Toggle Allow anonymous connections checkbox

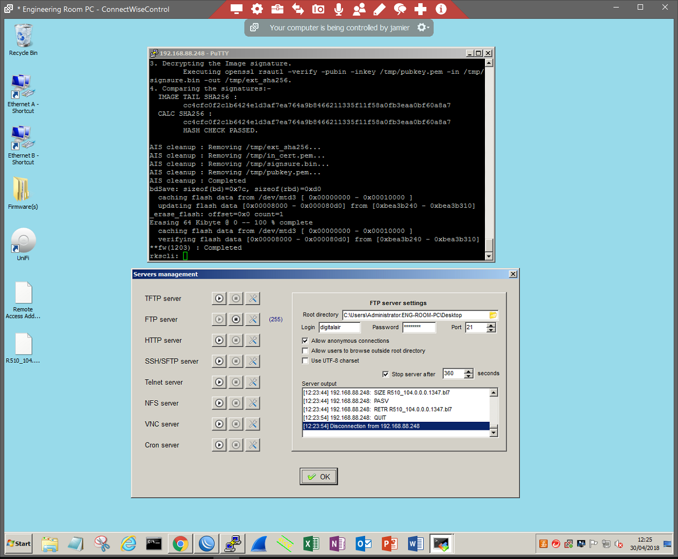point(305,341)
